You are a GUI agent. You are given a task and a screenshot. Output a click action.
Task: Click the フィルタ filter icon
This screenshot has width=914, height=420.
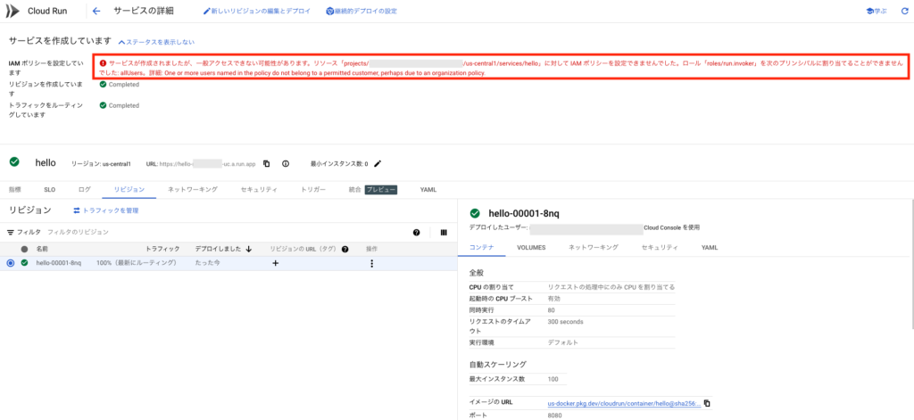click(11, 232)
